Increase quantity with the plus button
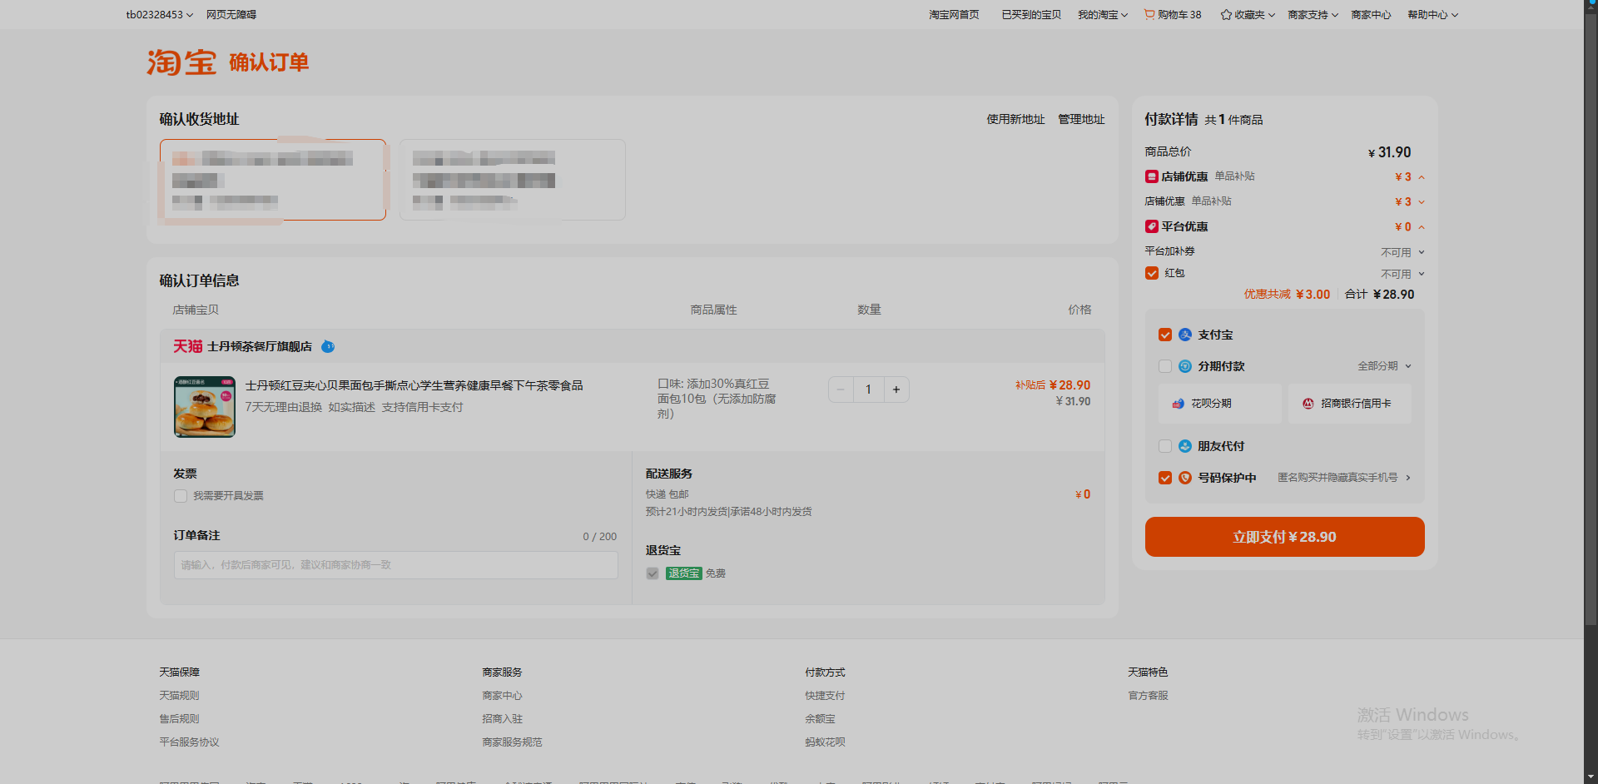1598x784 pixels. tap(896, 390)
